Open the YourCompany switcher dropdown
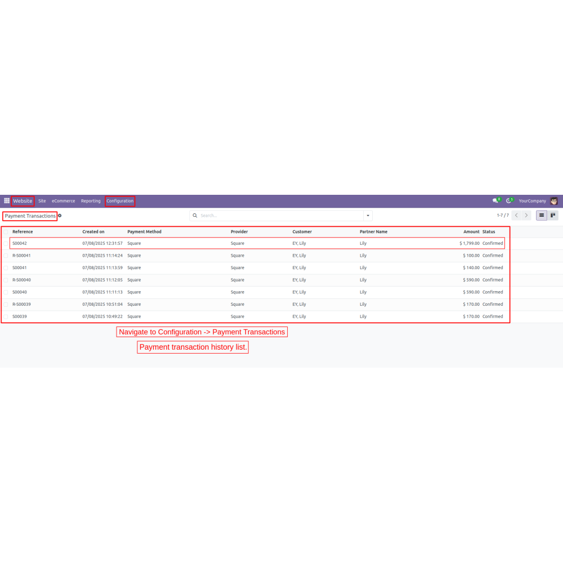Screen dimensions: 563x563 (x=532, y=201)
